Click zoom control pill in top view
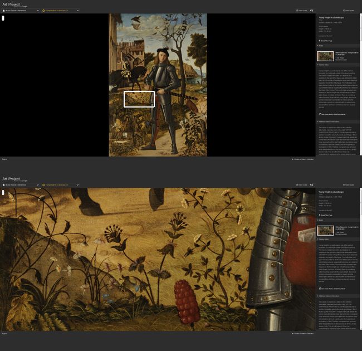The height and width of the screenshot is (351, 362). click(3, 18)
